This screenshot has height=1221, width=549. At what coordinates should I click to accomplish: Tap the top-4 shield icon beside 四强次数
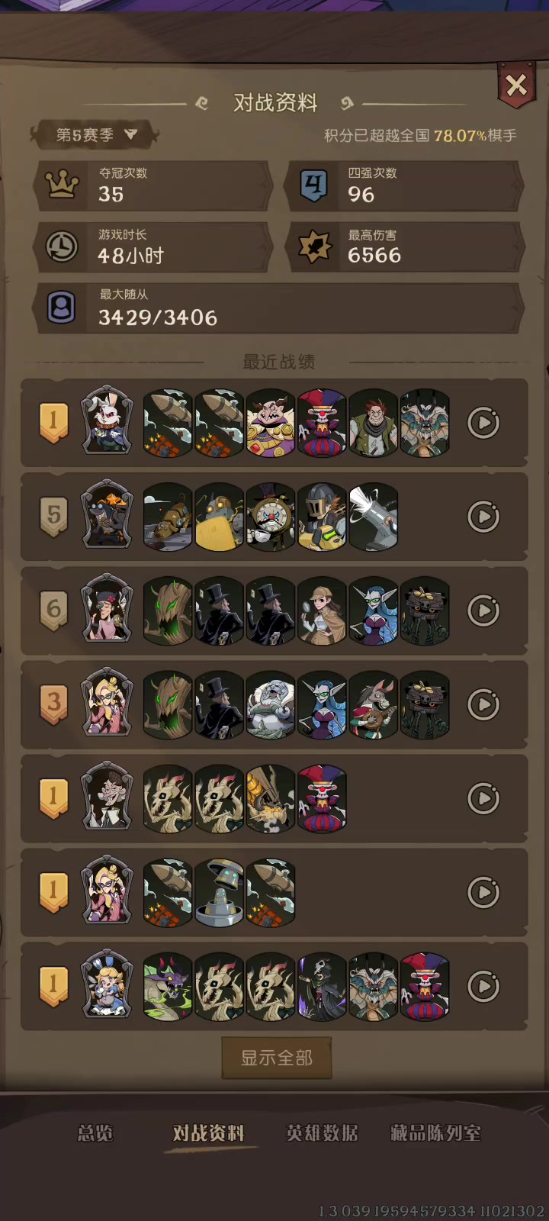[x=313, y=185]
